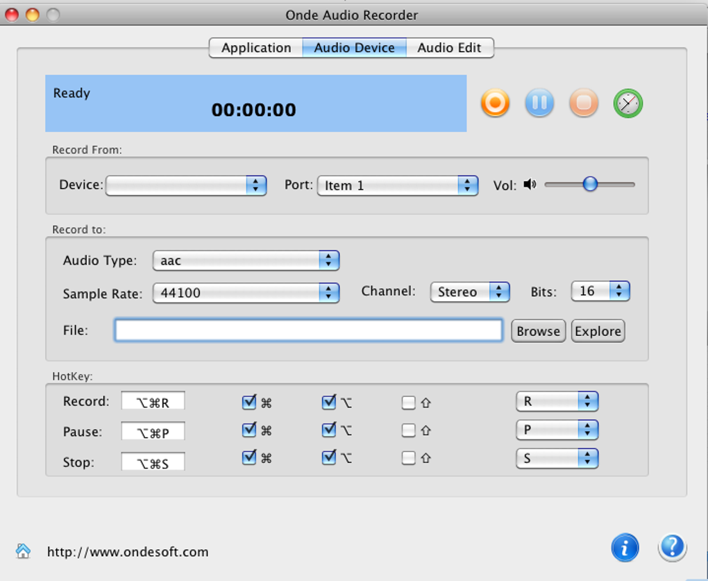Image resolution: width=708 pixels, height=581 pixels.
Task: Uncheck Option modifier for Pause hotkey
Action: pos(329,430)
